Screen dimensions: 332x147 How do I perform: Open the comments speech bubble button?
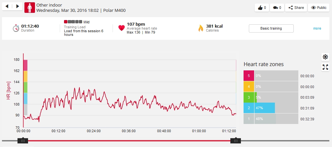click(277, 8)
